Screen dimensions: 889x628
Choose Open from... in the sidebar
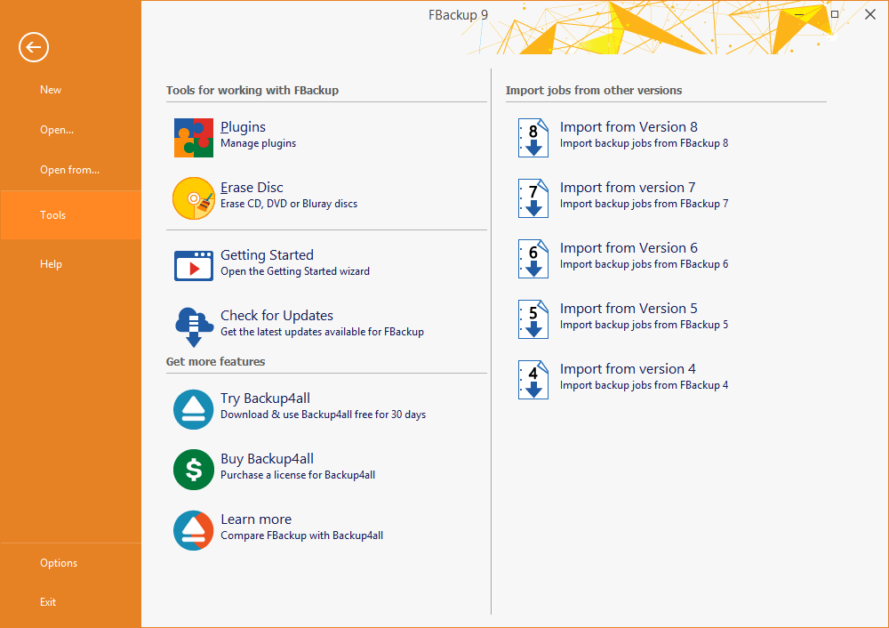pos(69,170)
